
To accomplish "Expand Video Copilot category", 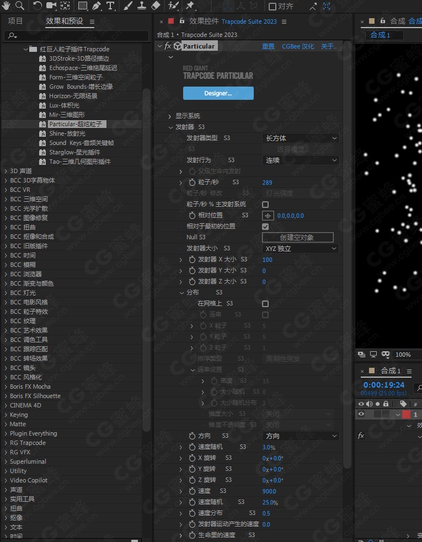I will point(6,480).
